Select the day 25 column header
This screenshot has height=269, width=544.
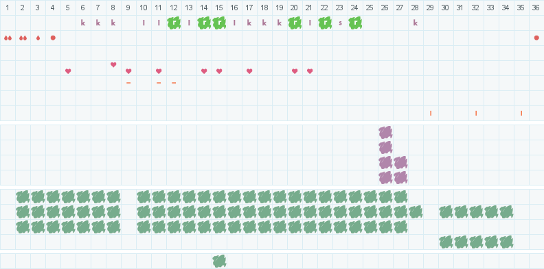tap(370, 8)
